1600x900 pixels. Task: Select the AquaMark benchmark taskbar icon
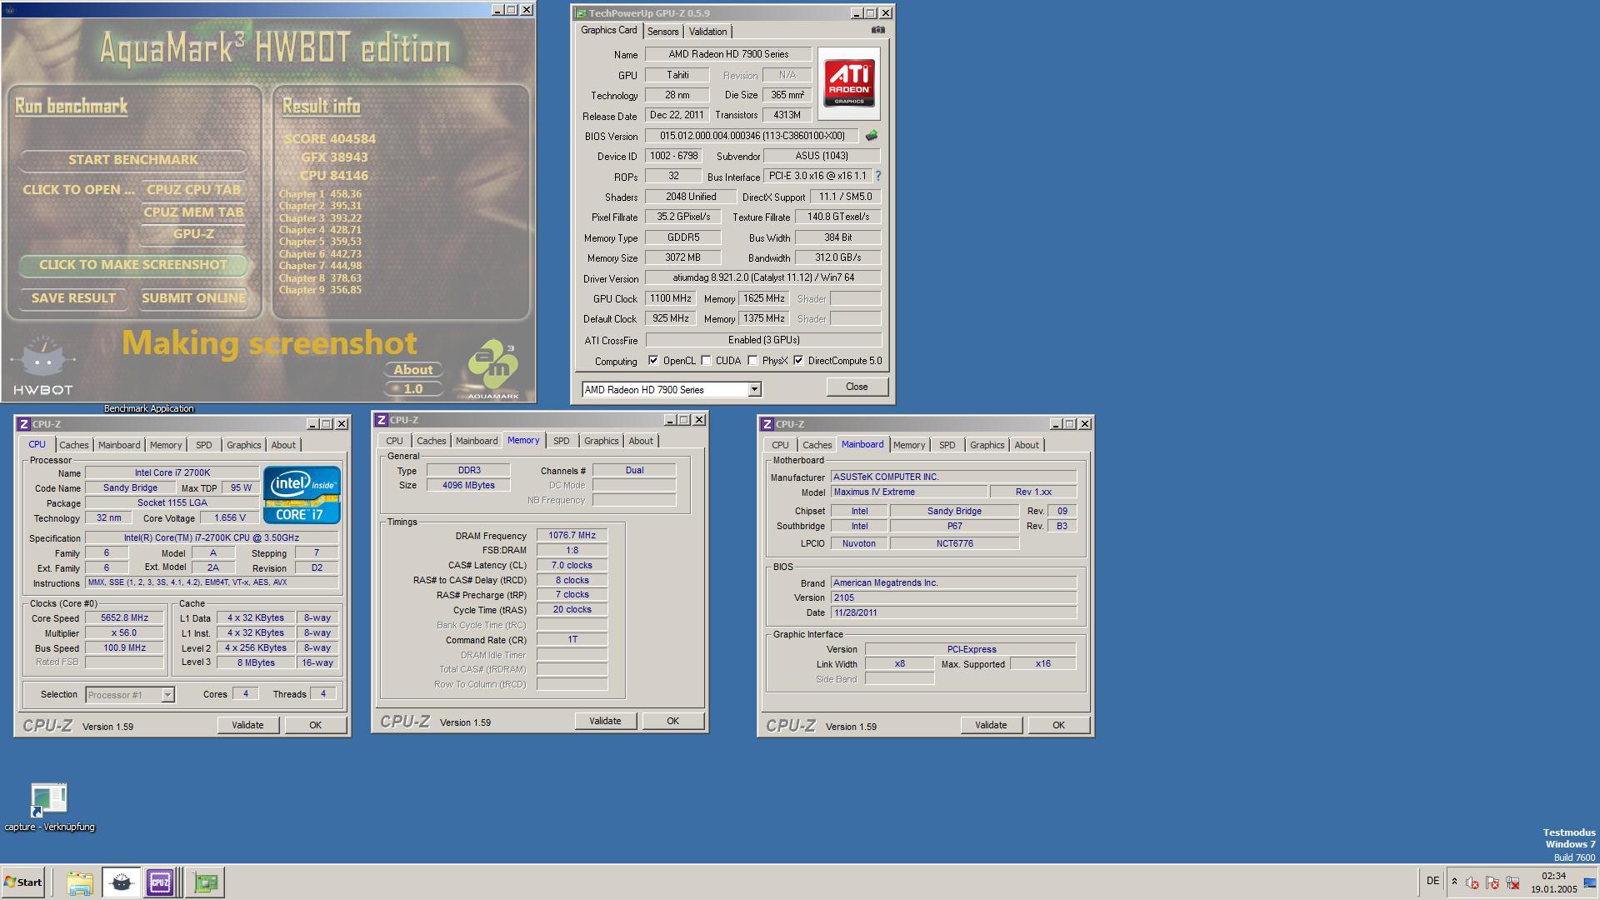pos(121,882)
